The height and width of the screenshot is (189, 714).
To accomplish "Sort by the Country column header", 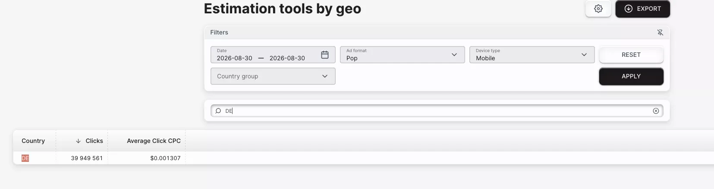I will click(33, 141).
